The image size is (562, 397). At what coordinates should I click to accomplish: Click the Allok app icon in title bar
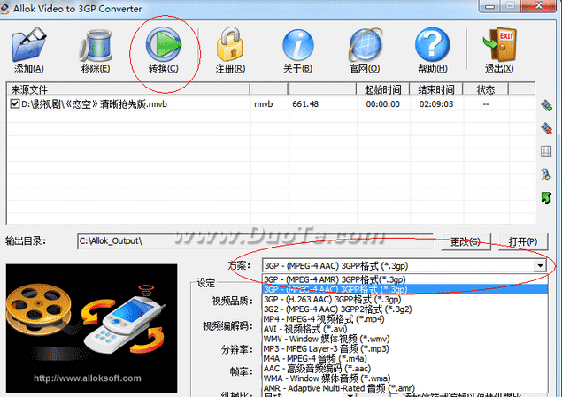pyautogui.click(x=4, y=9)
